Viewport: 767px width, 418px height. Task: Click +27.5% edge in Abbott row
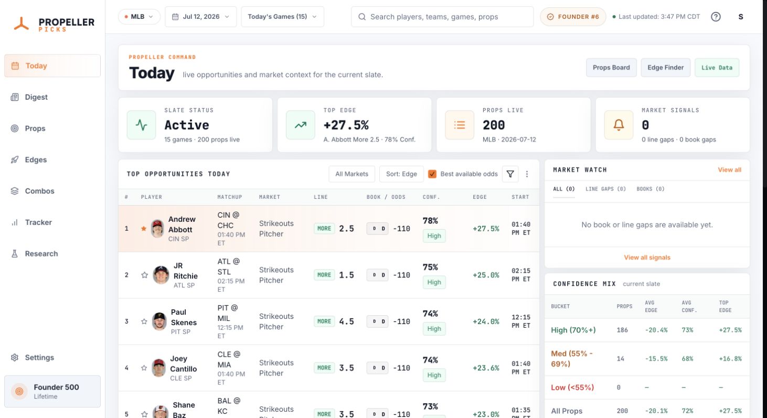pyautogui.click(x=486, y=229)
